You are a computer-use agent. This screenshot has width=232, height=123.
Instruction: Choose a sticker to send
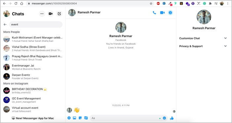[x=80, y=118]
